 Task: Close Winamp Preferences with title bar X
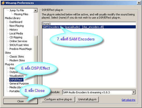139,3
